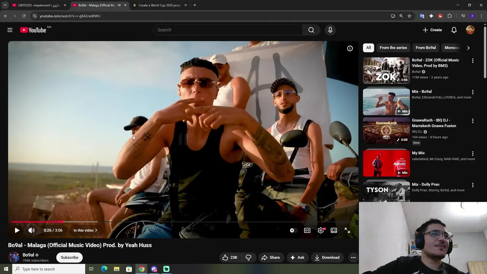Open Bo9al - ZOK video thumbnail

pyautogui.click(x=386, y=70)
